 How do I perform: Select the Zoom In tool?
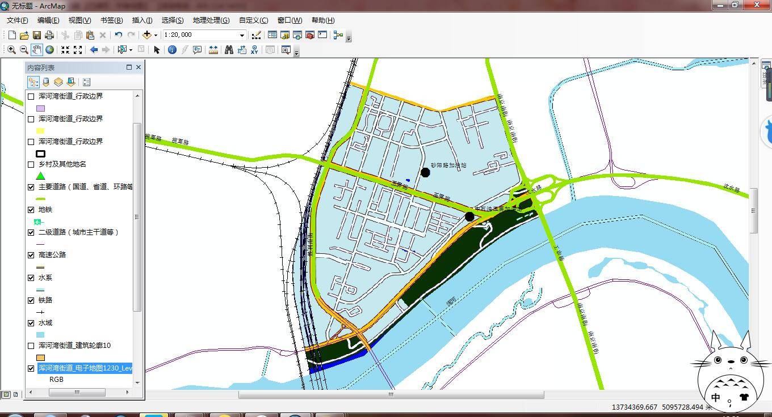pyautogui.click(x=11, y=50)
